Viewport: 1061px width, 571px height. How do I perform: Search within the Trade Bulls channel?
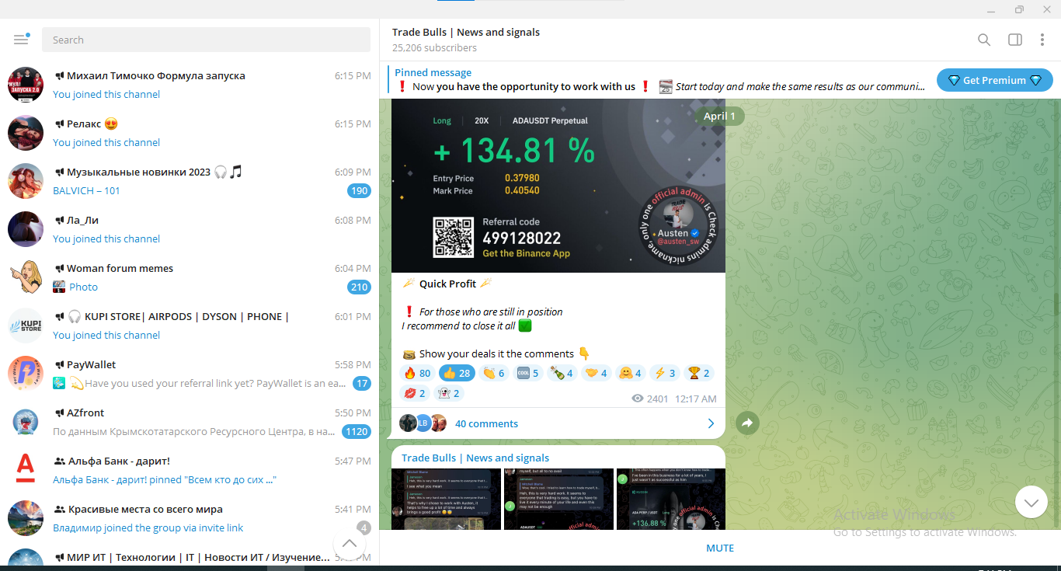tap(984, 40)
